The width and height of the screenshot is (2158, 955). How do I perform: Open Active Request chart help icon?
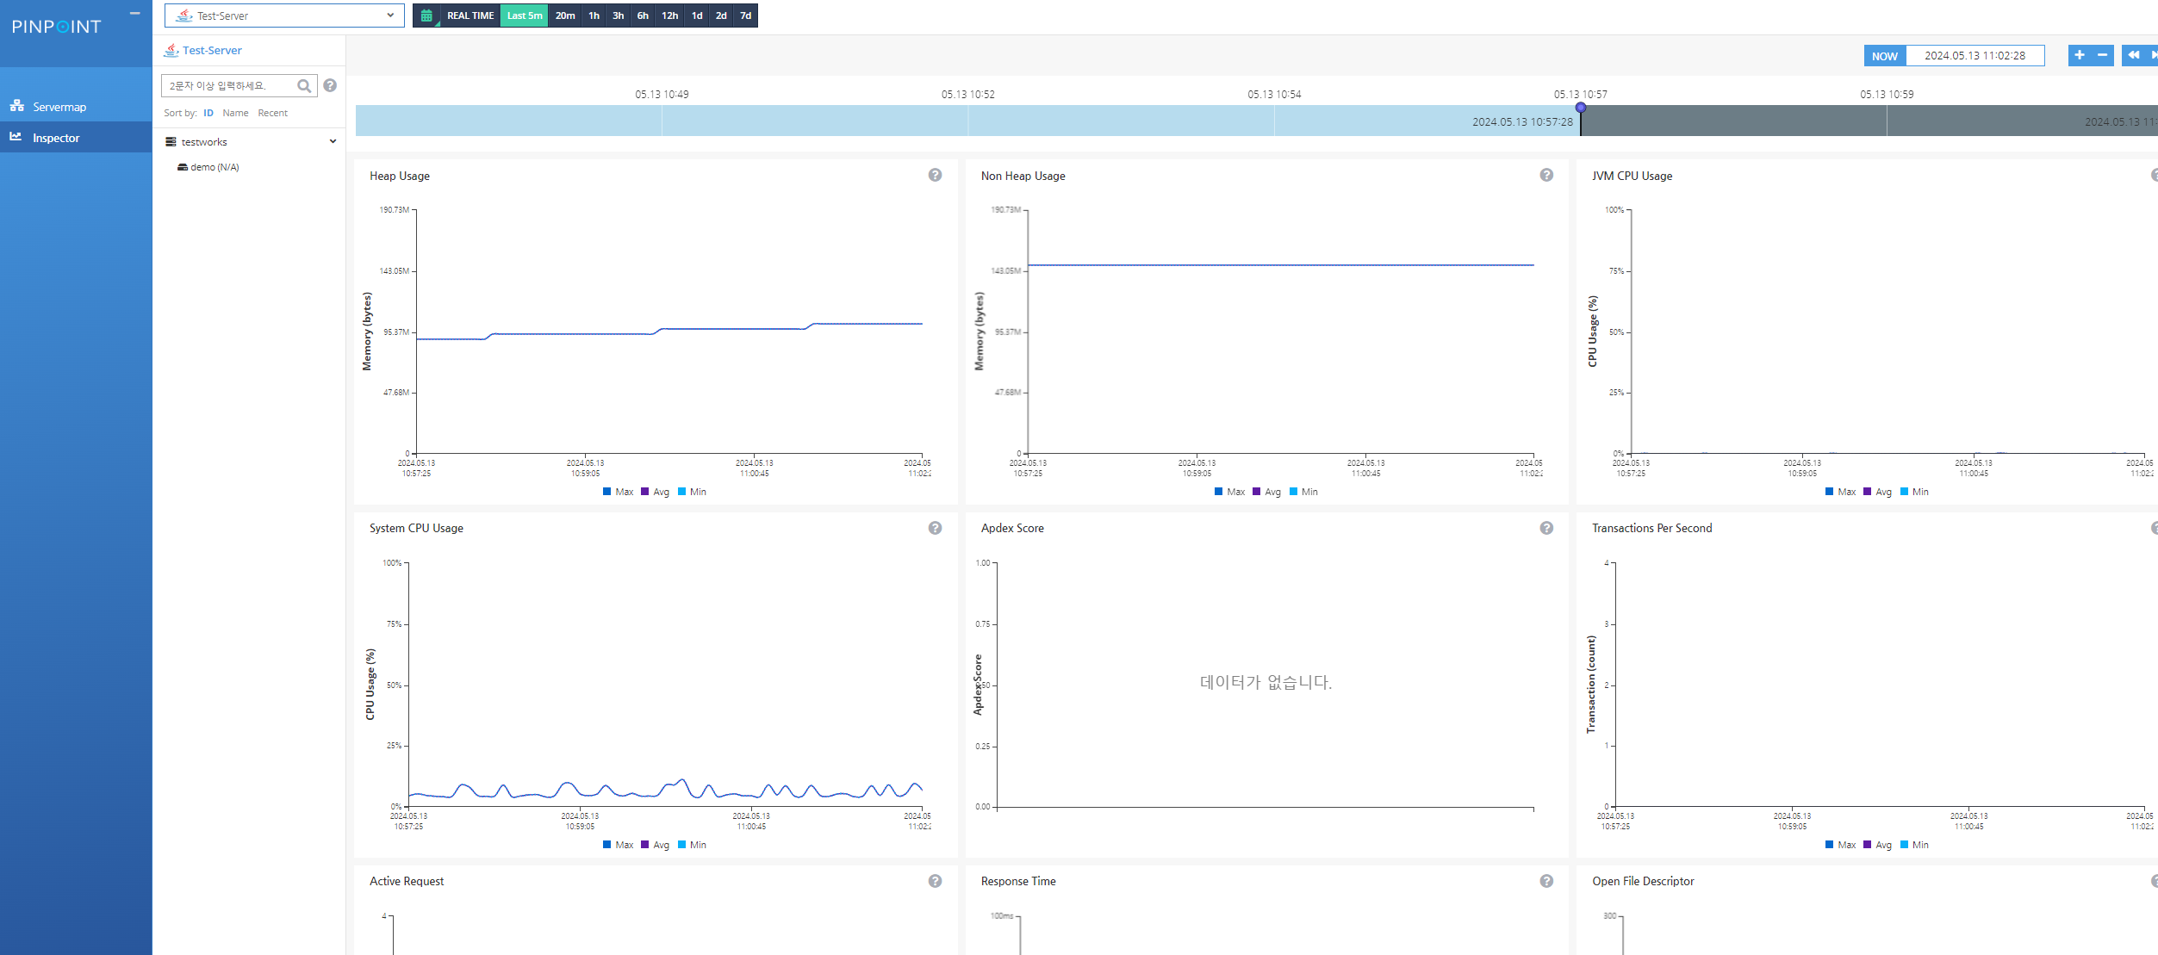pos(935,881)
